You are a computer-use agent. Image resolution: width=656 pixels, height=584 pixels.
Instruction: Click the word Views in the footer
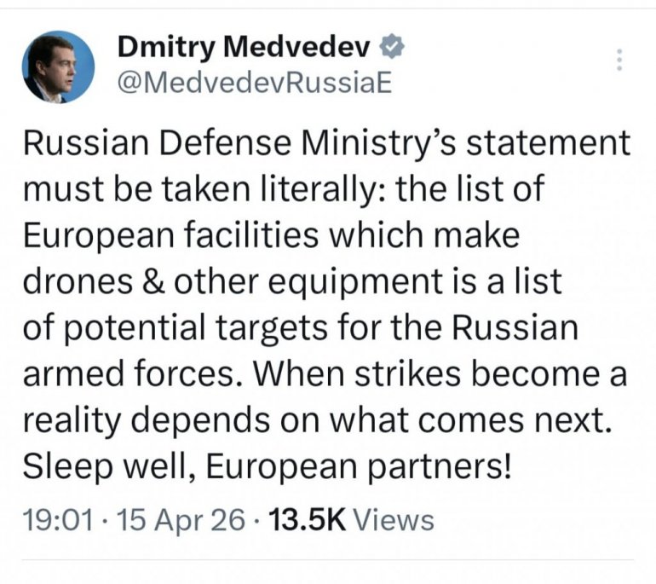[394, 519]
